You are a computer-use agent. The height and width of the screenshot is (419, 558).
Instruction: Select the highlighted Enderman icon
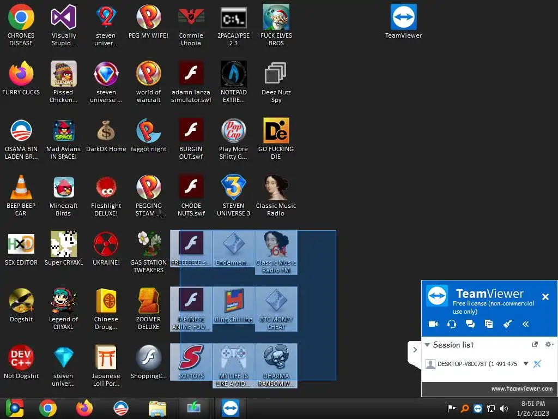click(233, 248)
